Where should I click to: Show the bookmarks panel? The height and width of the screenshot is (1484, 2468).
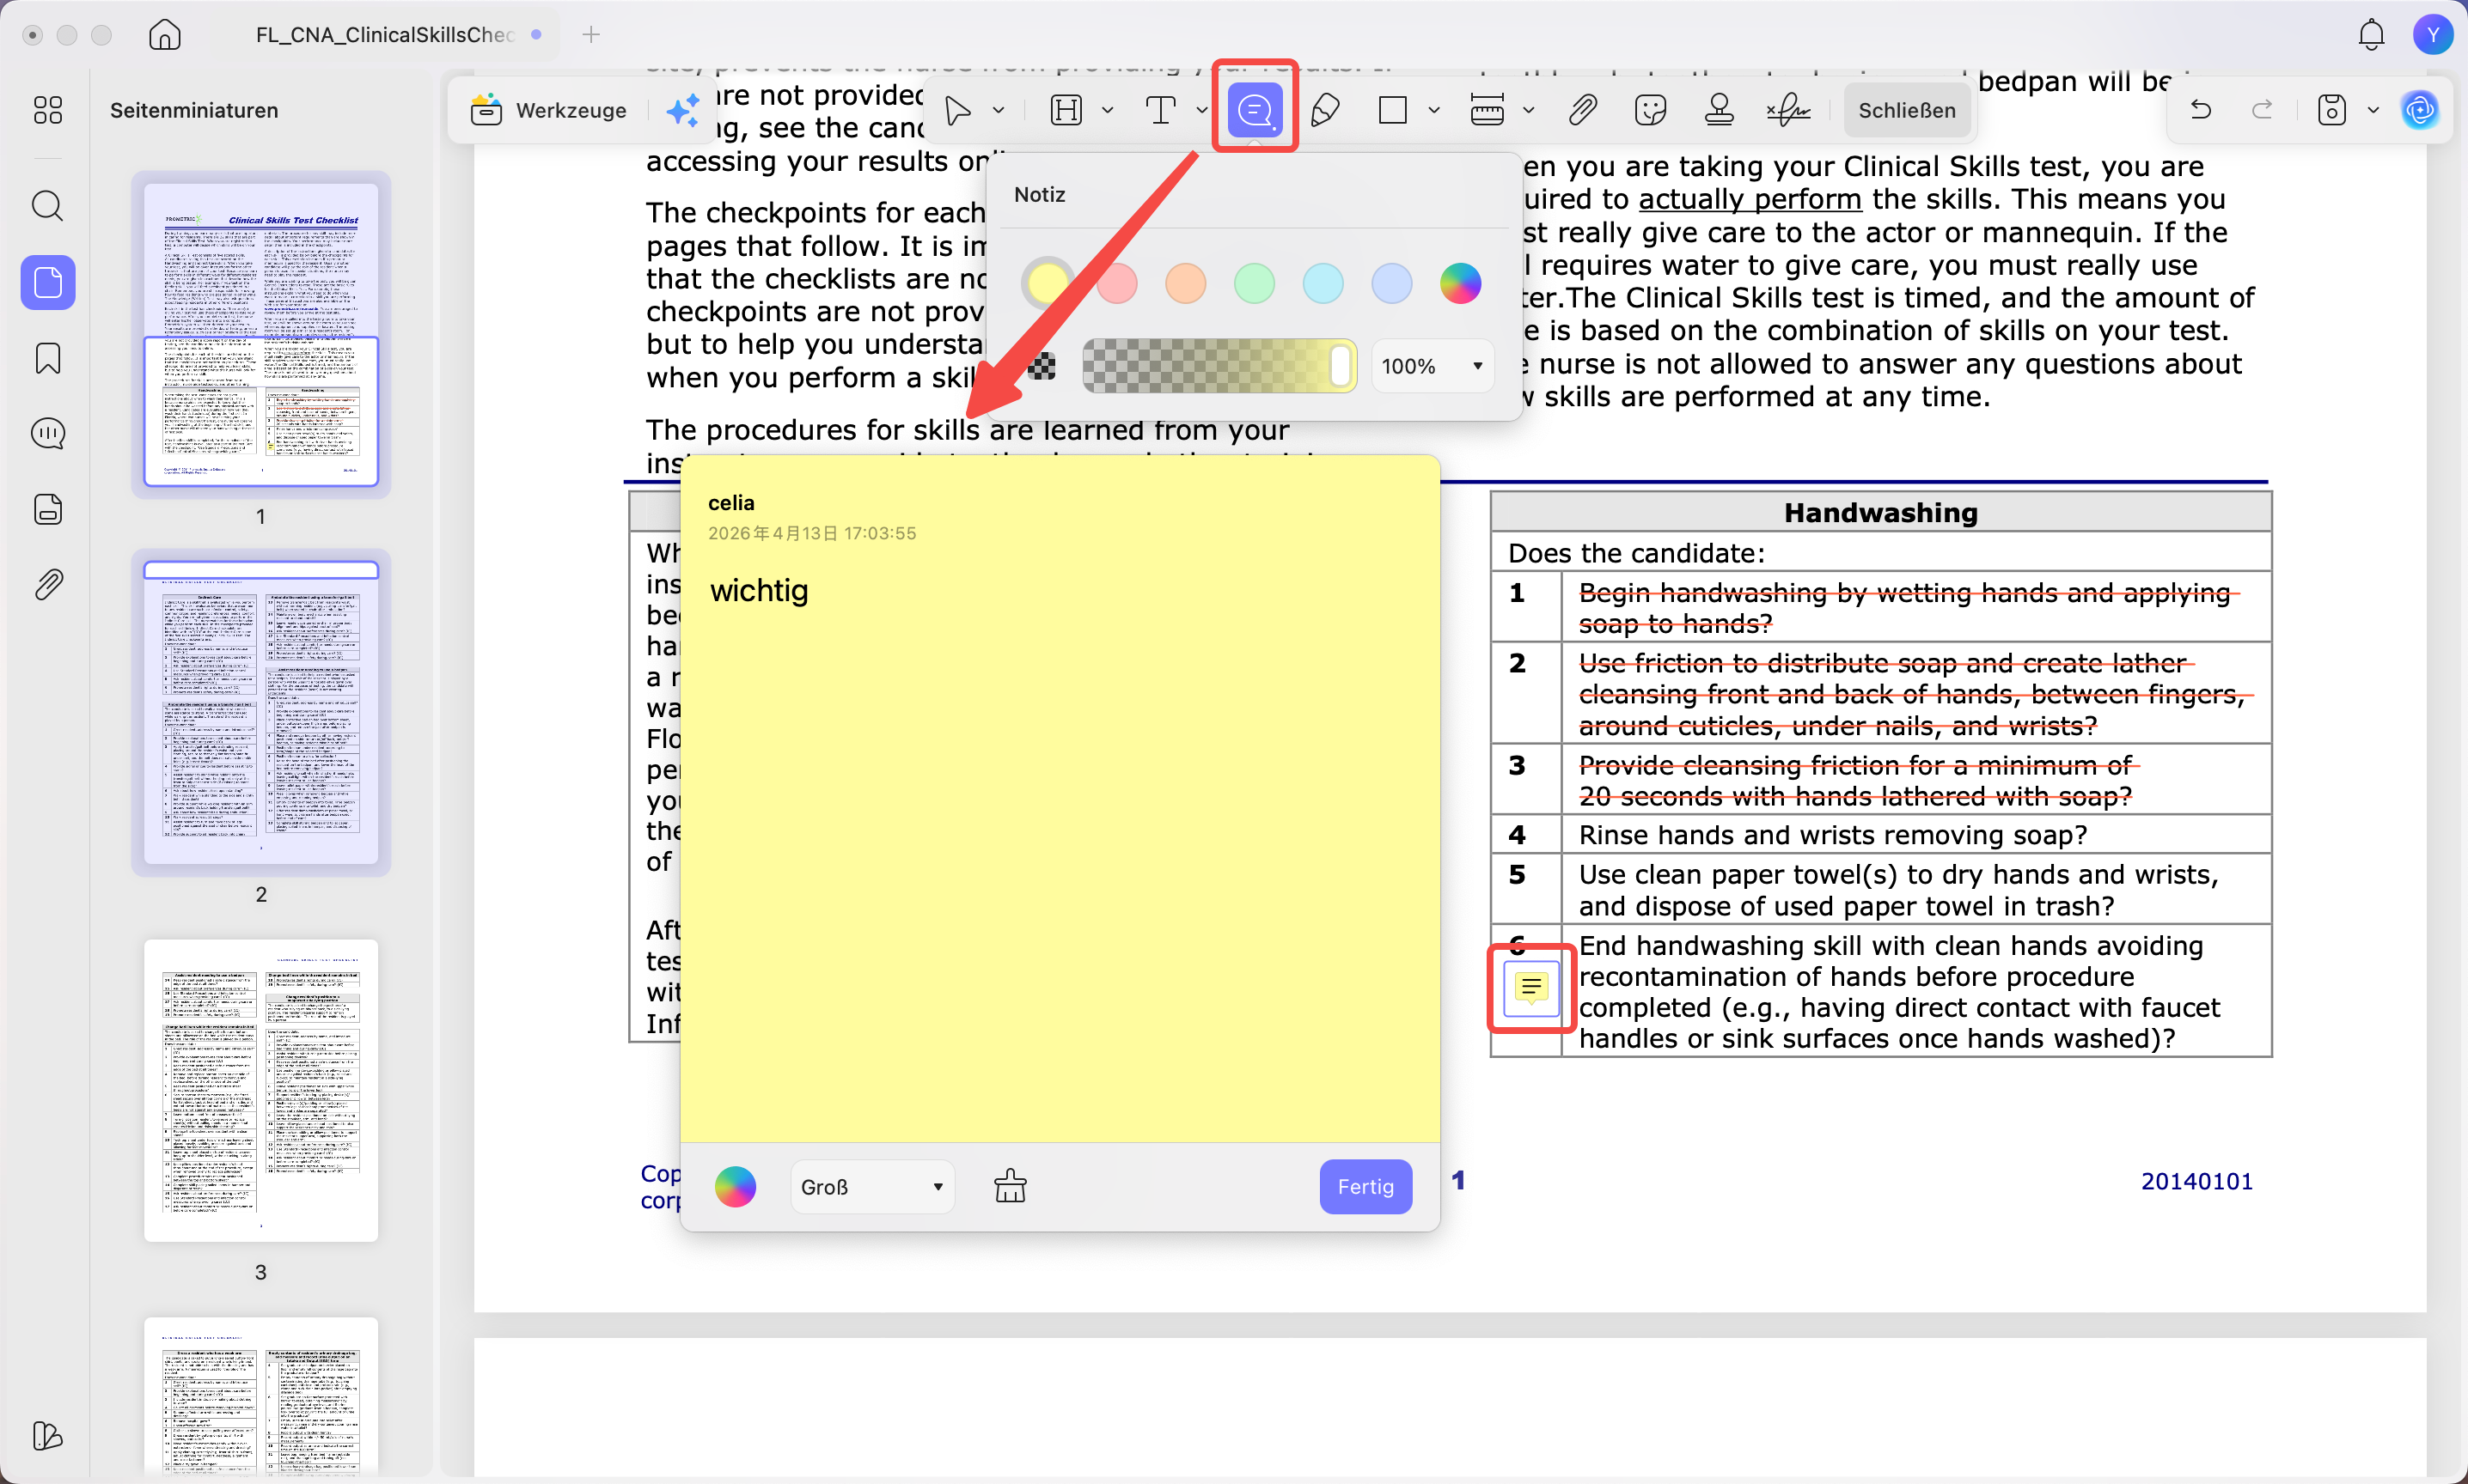coord(48,358)
